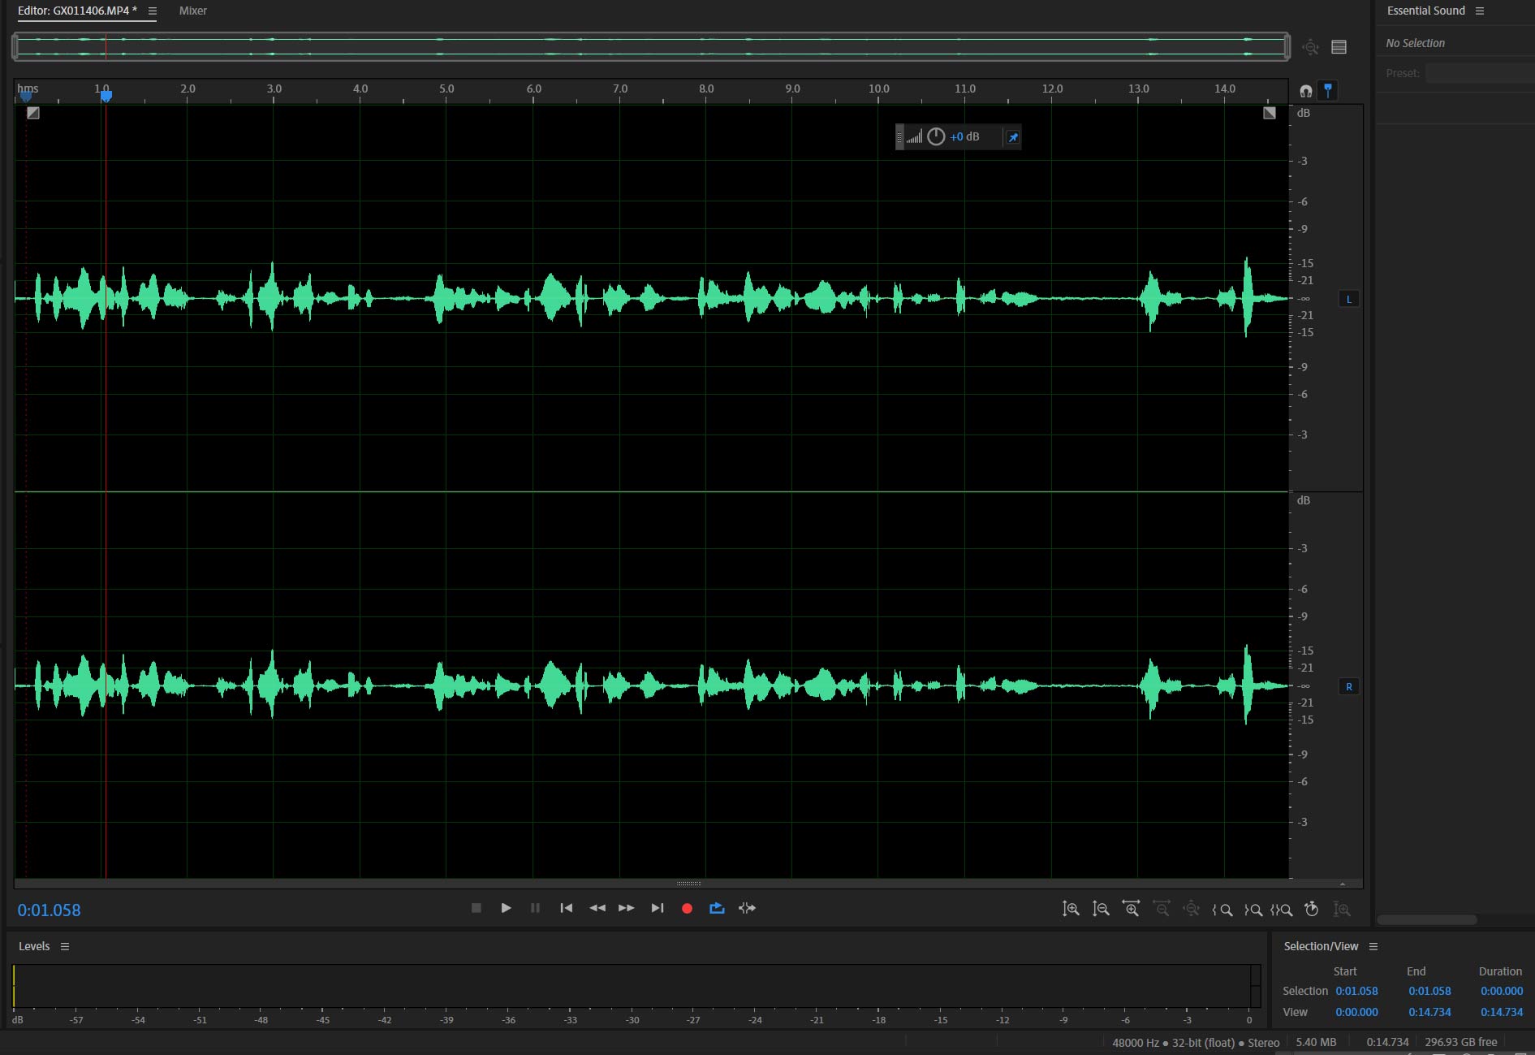Switch to the Mixer tab
The width and height of the screenshot is (1535, 1055).
[192, 11]
